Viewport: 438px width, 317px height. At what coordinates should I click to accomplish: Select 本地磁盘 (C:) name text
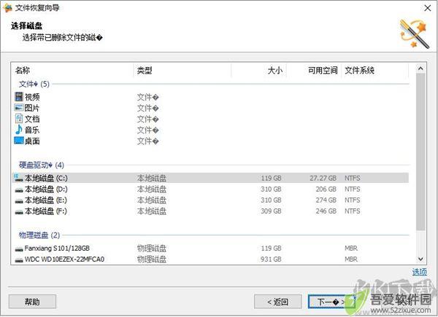point(46,178)
